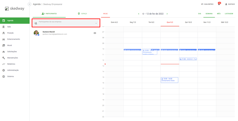Viewport: 238px width, 121px height.
Task: Collapse the sidebar with chevron button
Action: 29,4
